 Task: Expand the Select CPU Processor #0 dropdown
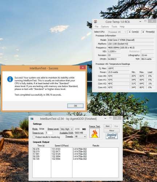(x=117, y=32)
